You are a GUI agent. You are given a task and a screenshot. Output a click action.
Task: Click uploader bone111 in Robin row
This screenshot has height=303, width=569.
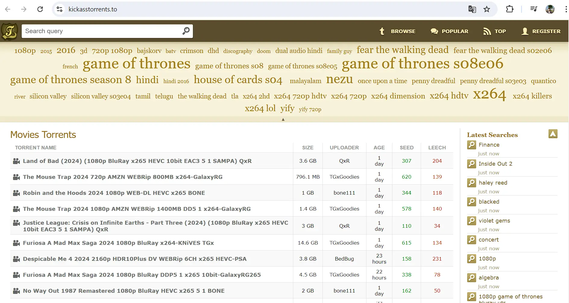pyautogui.click(x=344, y=193)
